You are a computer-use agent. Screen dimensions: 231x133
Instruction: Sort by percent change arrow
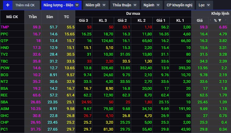[x=220, y=20]
